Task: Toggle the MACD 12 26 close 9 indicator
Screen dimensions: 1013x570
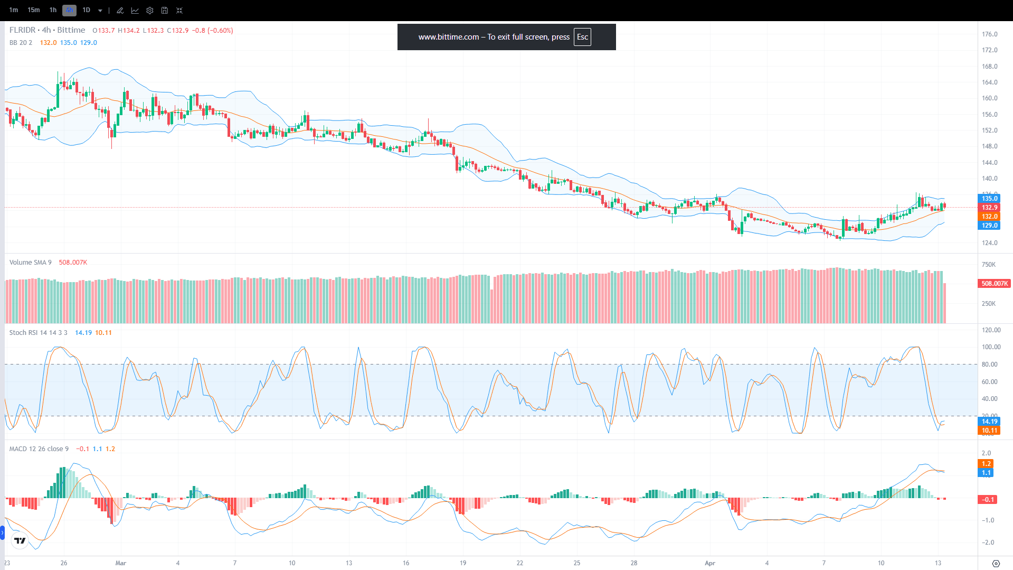Action: 39,448
